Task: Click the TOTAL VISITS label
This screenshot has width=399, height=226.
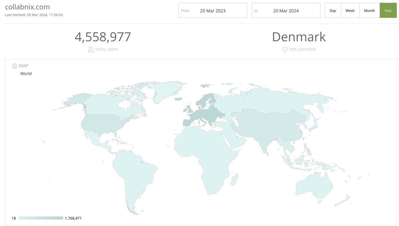Action: coord(107,50)
